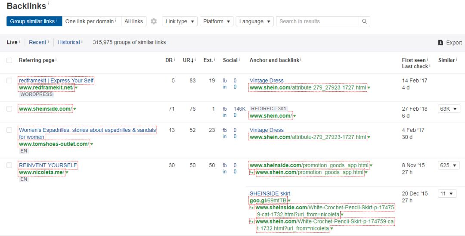Toggle the select-all checkbox in header row
This screenshot has width=465, height=236.
[x=9, y=60]
